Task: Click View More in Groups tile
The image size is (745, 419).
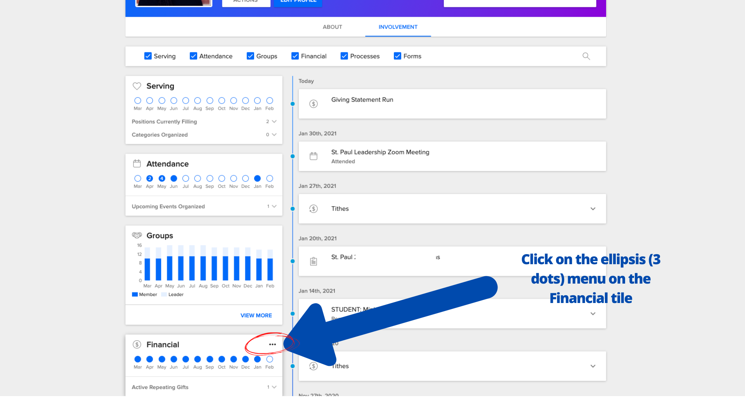Action: pyautogui.click(x=256, y=315)
